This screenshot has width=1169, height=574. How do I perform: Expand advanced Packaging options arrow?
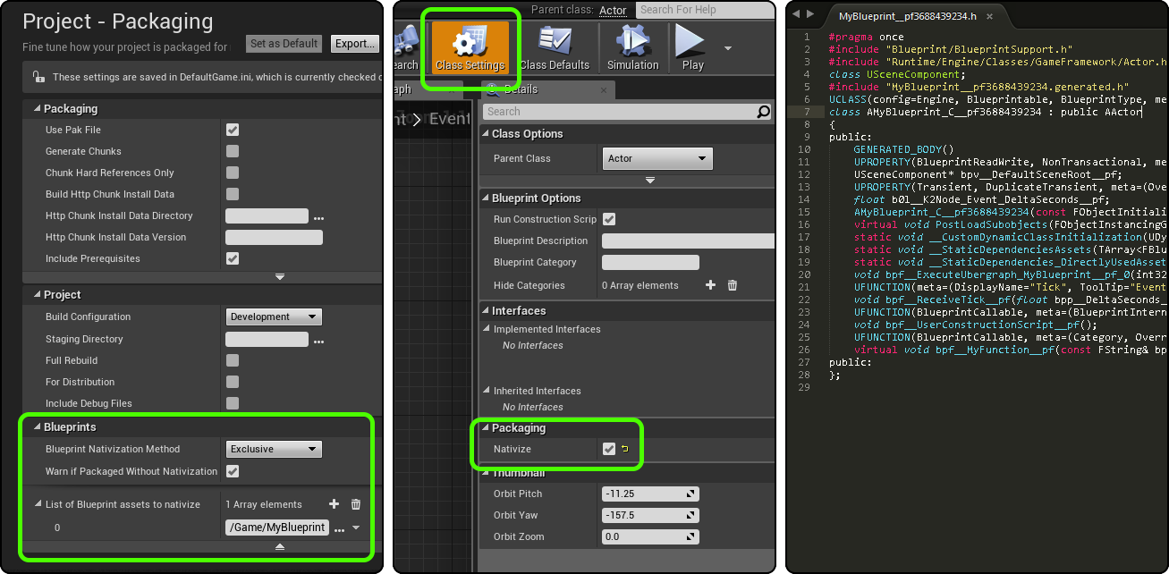tap(280, 277)
